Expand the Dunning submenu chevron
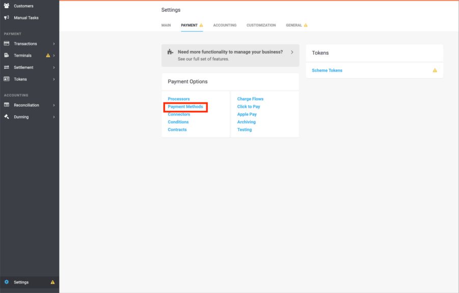The width and height of the screenshot is (459, 293). 53,117
